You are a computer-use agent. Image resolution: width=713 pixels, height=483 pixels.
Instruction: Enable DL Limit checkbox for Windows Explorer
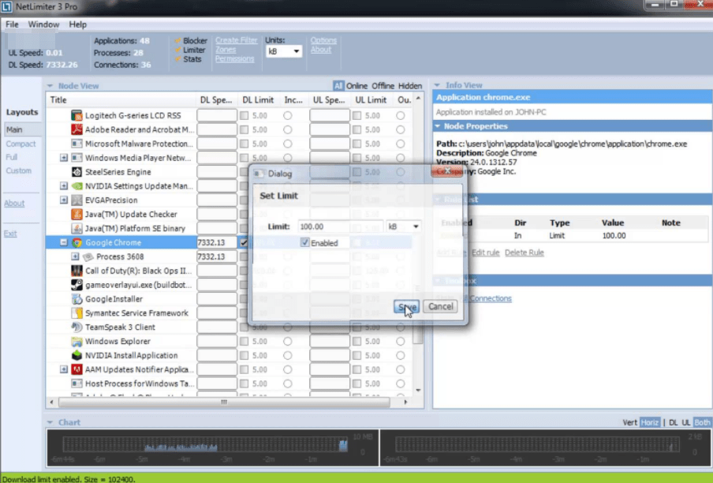[x=245, y=341]
